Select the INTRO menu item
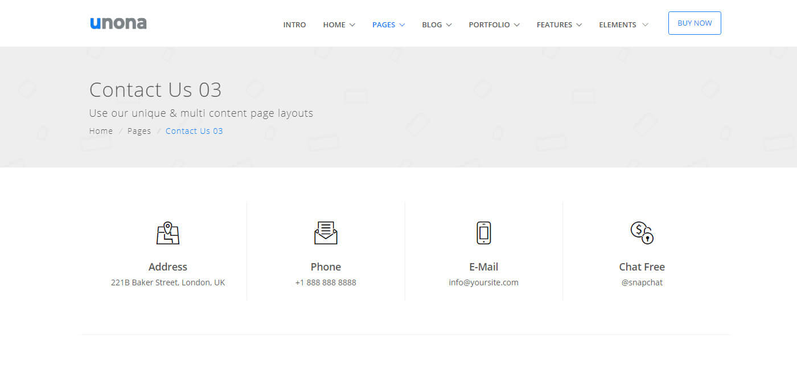This screenshot has width=797, height=385. 294,24
